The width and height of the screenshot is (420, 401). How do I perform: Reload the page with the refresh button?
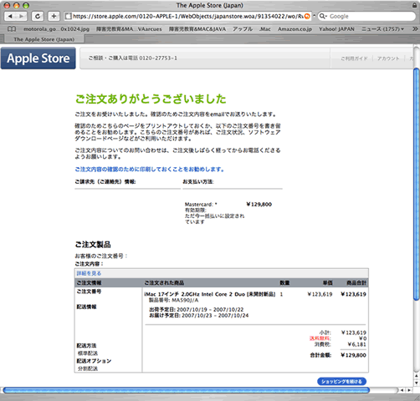(38, 16)
